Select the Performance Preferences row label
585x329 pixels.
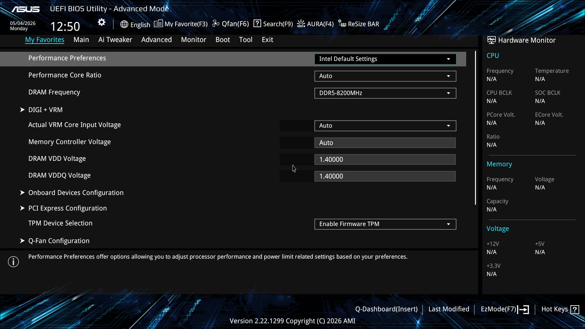point(67,58)
